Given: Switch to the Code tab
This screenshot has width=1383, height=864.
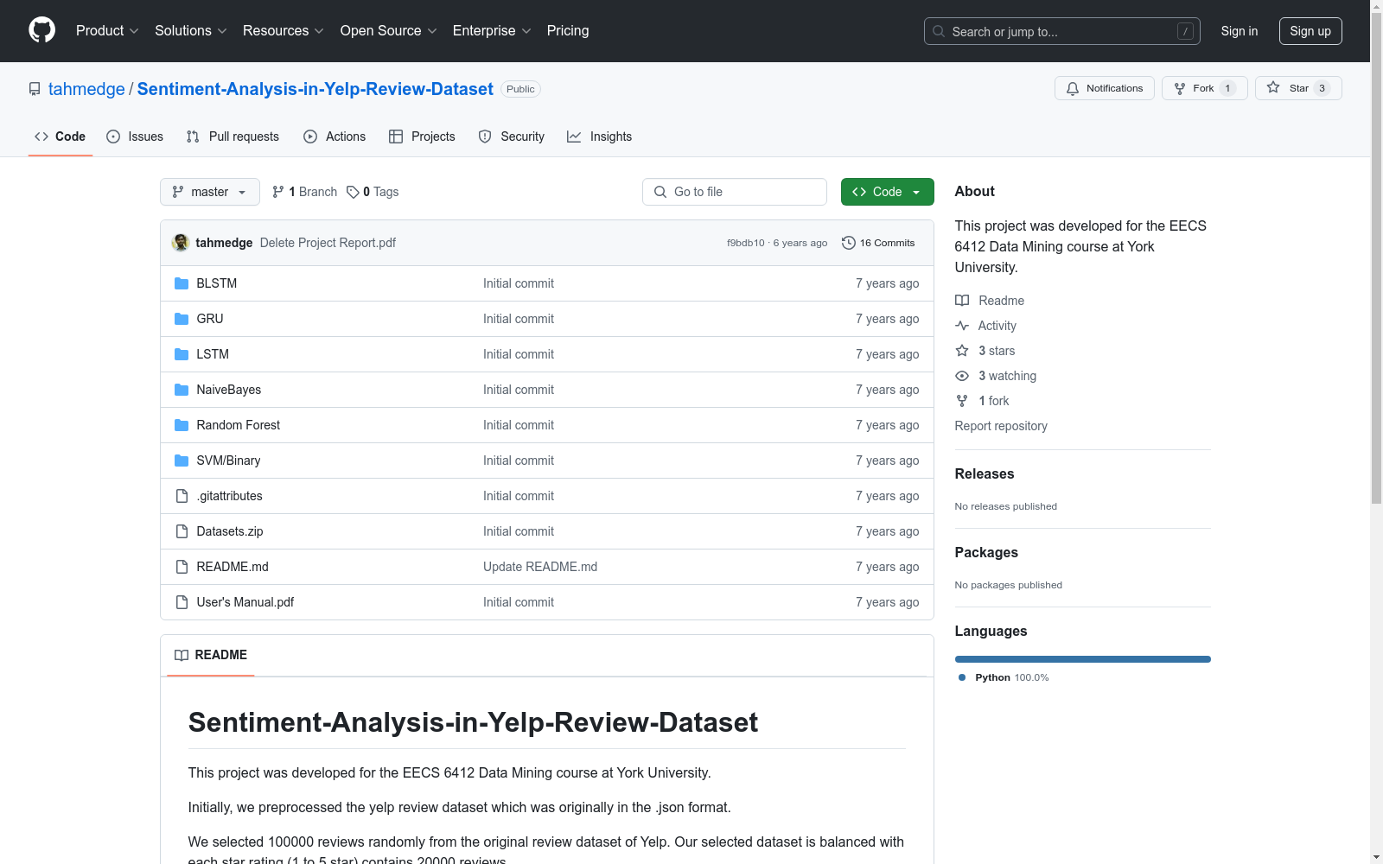Looking at the screenshot, I should point(61,137).
